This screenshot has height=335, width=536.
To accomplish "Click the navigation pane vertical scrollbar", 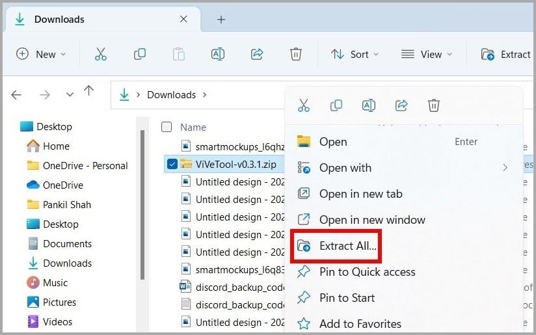I will (x=142, y=205).
